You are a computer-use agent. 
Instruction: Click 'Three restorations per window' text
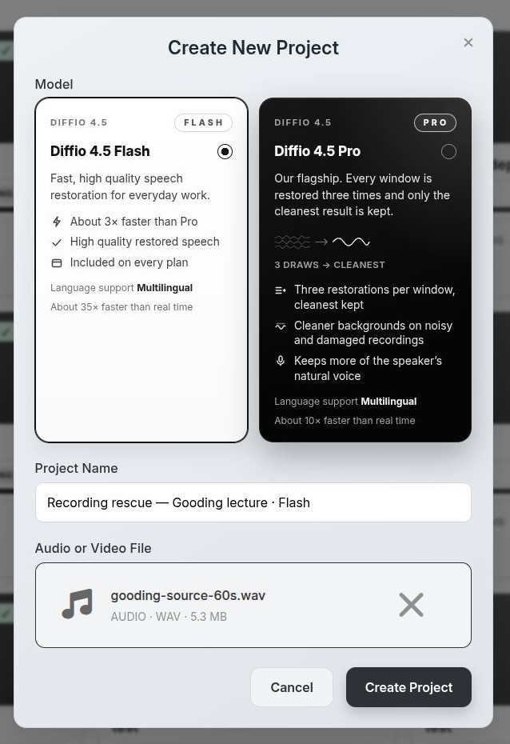coord(374,290)
